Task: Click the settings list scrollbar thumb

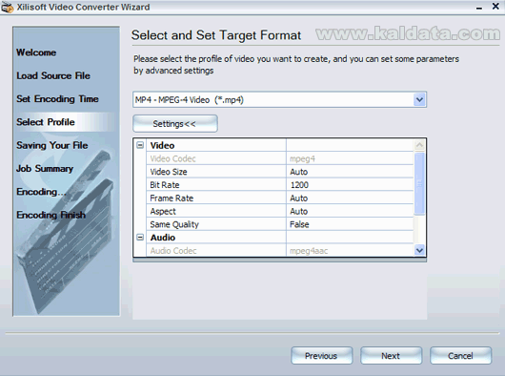Action: (419, 184)
